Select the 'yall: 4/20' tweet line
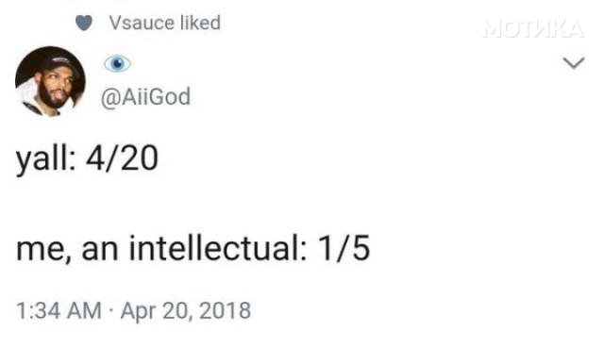Viewport: 604px width, 347px height. point(87,158)
